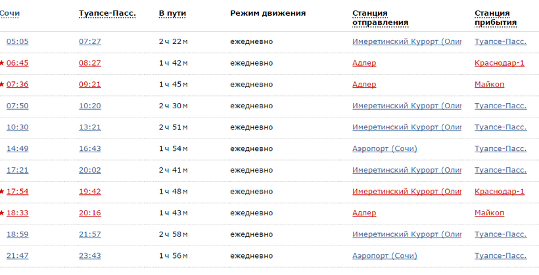The height and width of the screenshot is (275, 539).
Task: Click the red star beside 07:36 departure
Action: pos(2,84)
